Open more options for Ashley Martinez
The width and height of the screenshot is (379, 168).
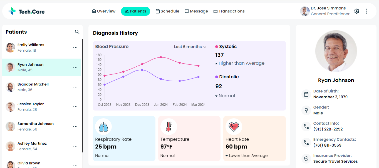(75, 146)
